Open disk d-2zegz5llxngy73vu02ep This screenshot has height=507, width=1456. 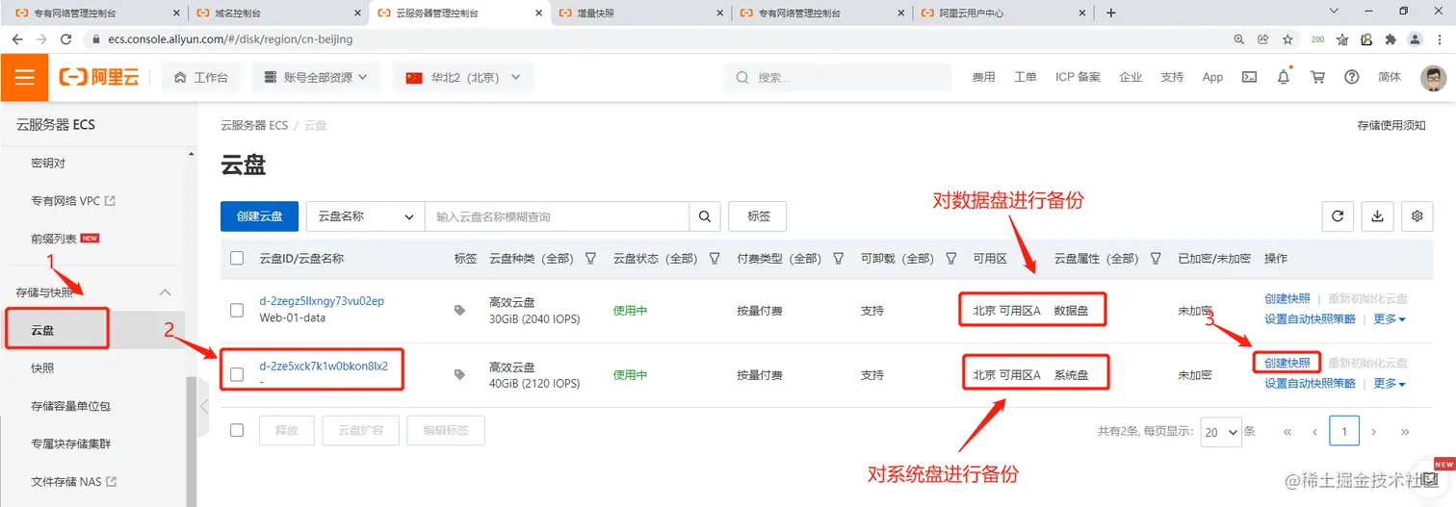coord(322,301)
